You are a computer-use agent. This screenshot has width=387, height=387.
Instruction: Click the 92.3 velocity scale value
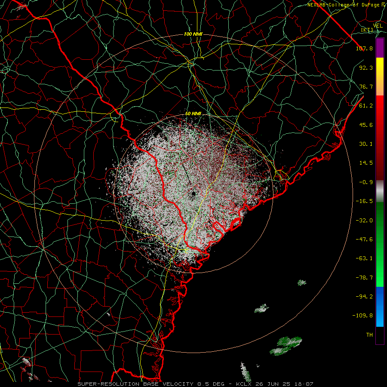coord(366,68)
